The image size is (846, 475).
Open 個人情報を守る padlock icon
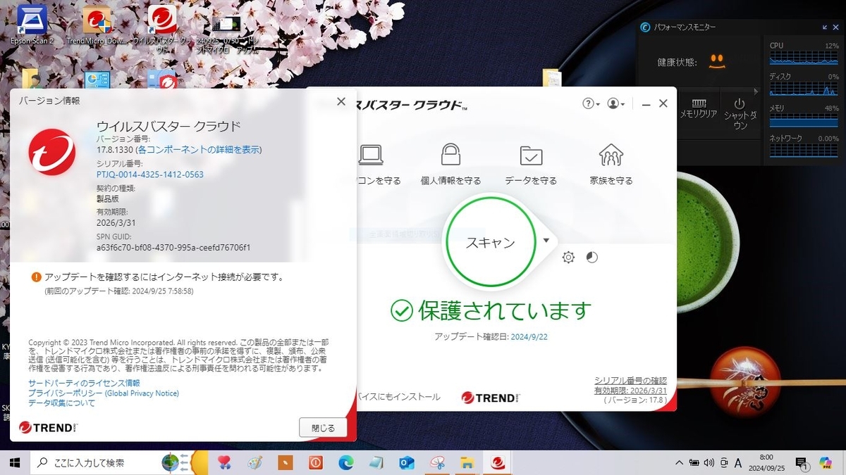(451, 154)
